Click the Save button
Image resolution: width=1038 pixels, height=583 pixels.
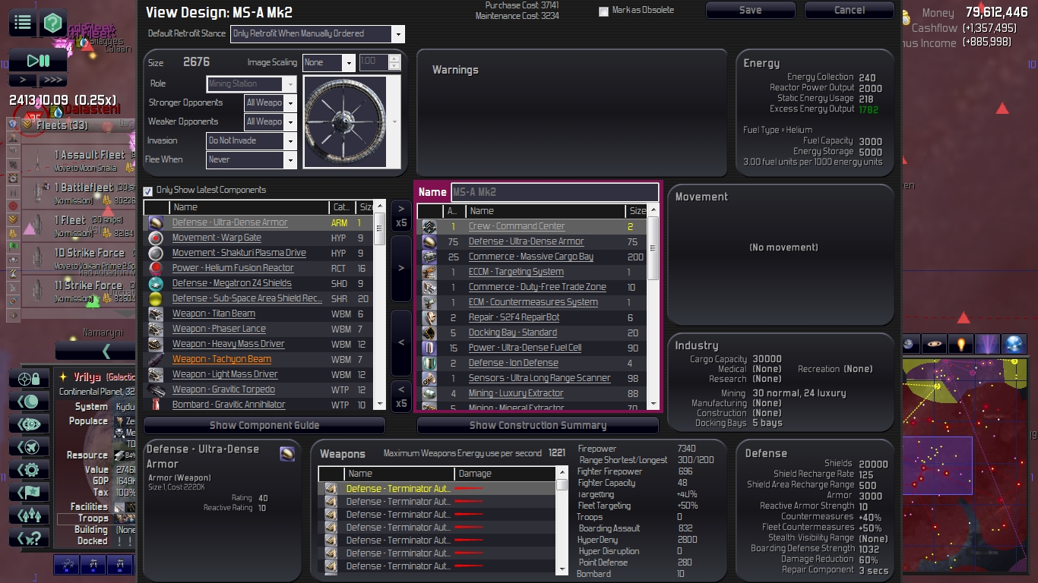click(751, 11)
